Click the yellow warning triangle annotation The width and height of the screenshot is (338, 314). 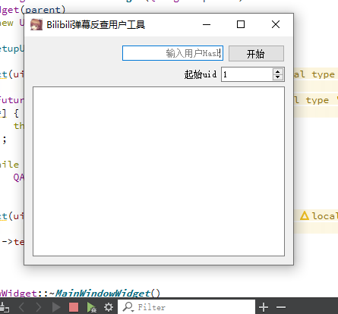coord(305,215)
